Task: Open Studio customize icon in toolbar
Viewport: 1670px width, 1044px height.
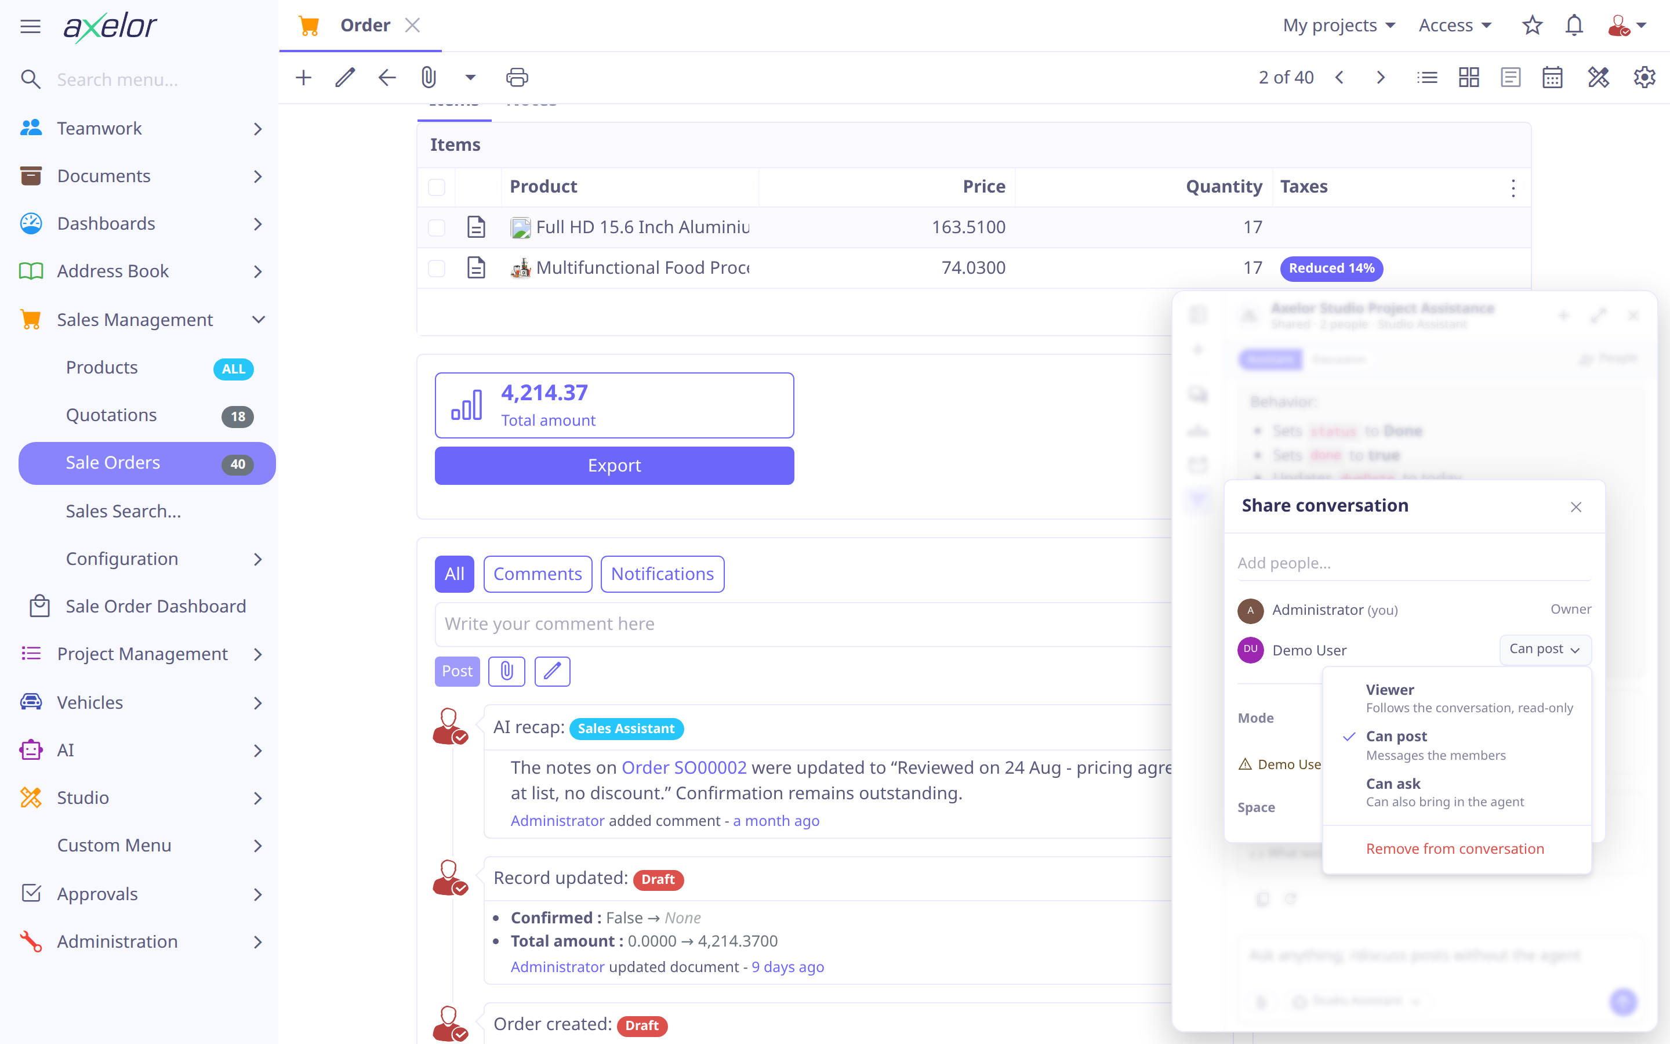Action: click(1598, 77)
